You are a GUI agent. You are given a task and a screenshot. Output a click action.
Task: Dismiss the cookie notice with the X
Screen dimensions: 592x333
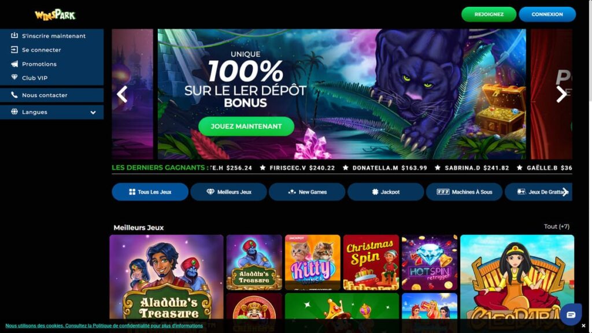click(x=583, y=325)
